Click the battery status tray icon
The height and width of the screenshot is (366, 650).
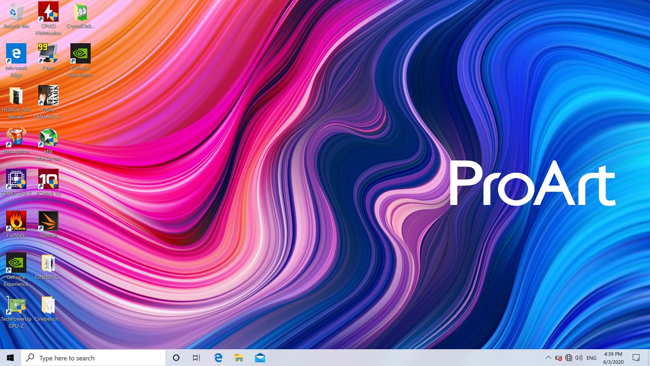[x=559, y=358]
